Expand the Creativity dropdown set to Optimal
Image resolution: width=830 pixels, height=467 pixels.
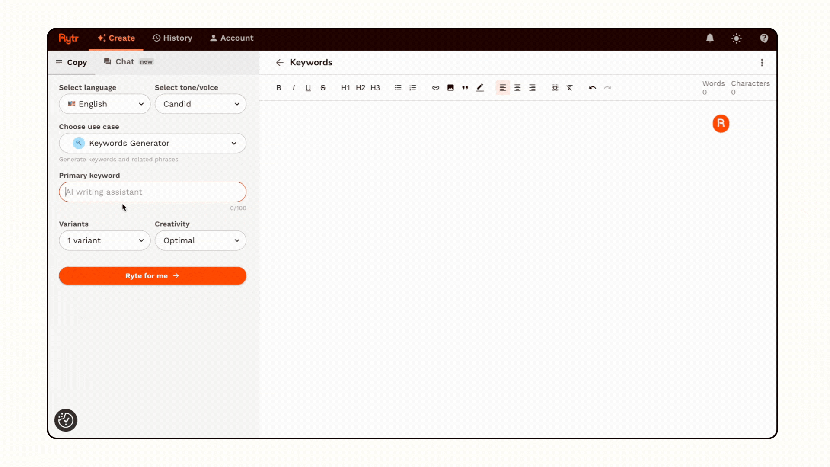pos(200,240)
